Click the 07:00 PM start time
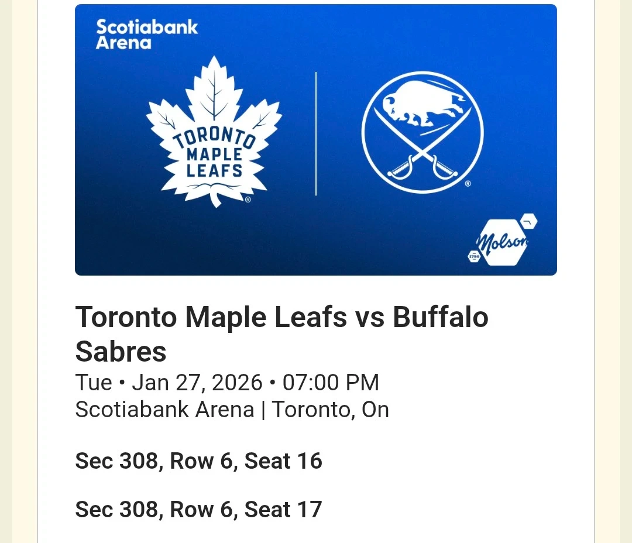Screen dimensions: 632x543 (331, 383)
